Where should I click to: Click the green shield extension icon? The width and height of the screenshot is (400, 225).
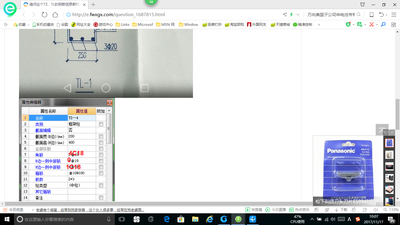pyautogui.click(x=348, y=25)
